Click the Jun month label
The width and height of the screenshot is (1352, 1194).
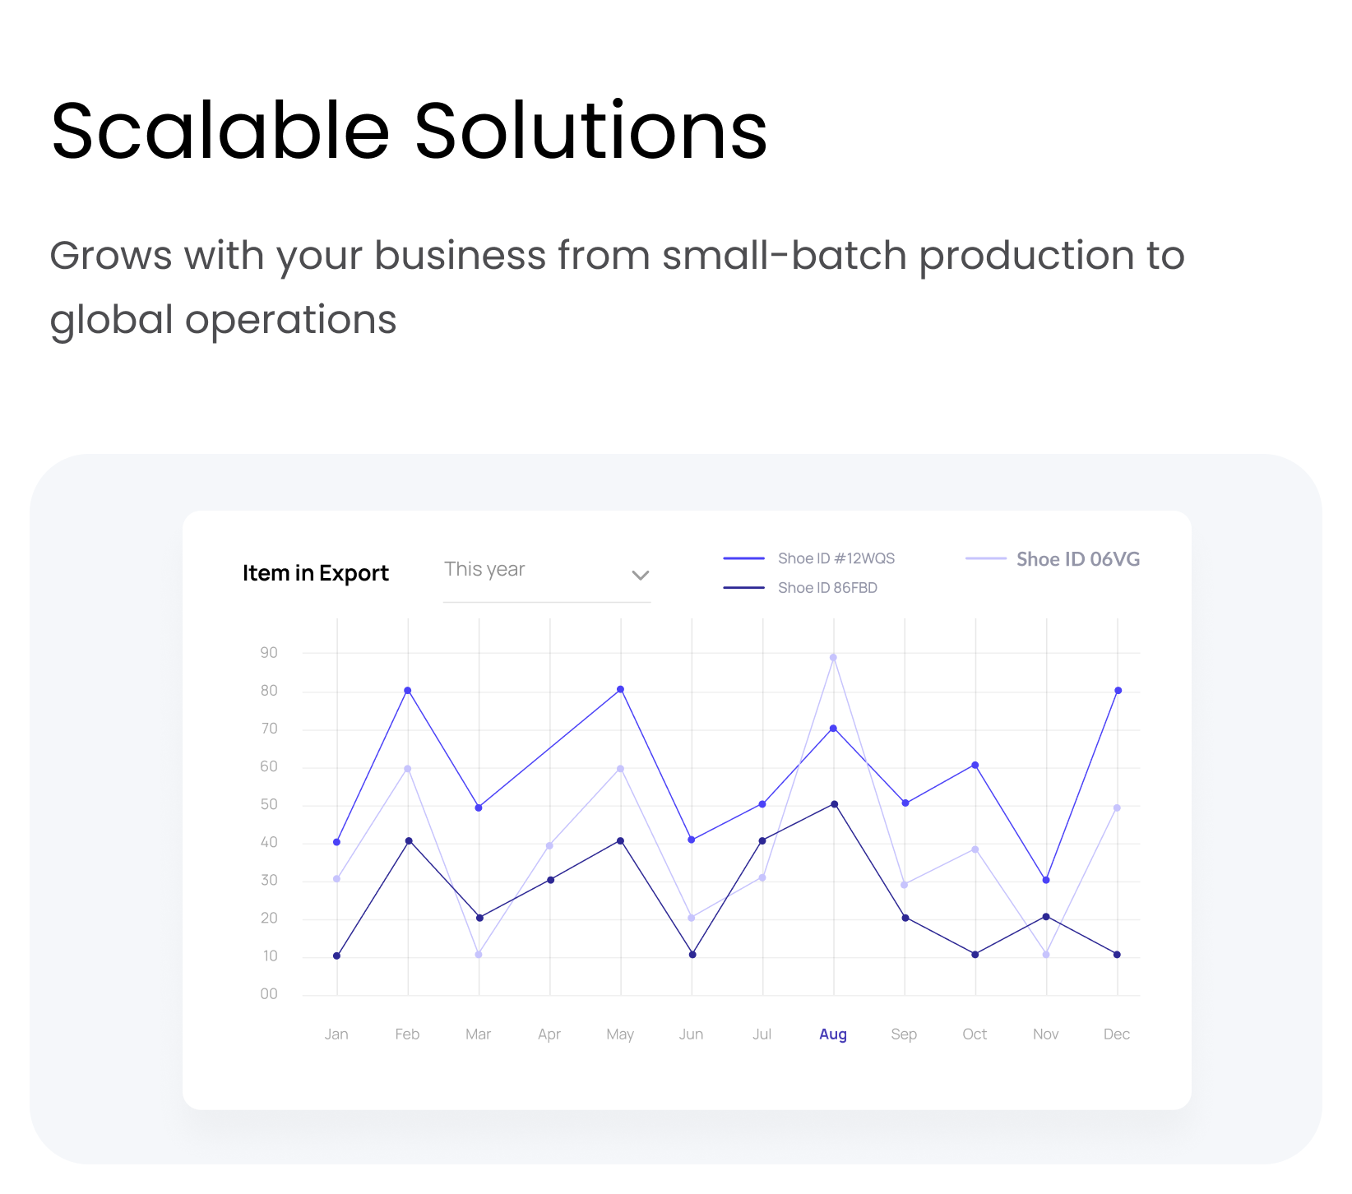(x=691, y=1034)
